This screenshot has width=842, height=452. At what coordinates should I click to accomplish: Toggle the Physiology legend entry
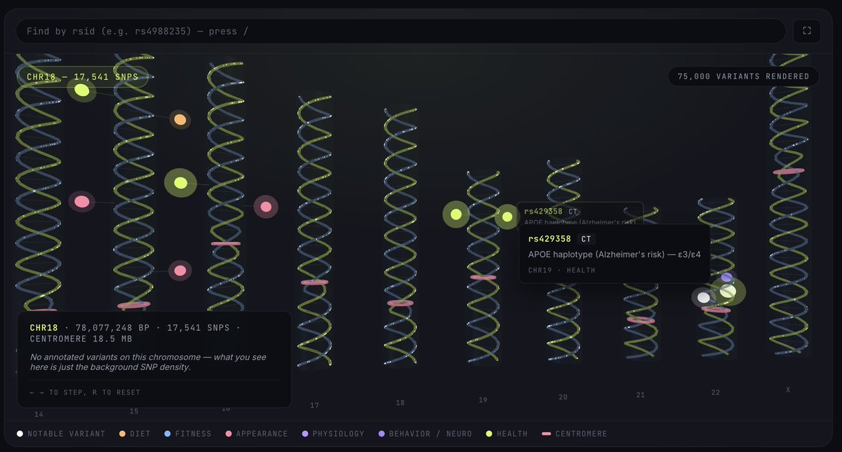(x=332, y=434)
